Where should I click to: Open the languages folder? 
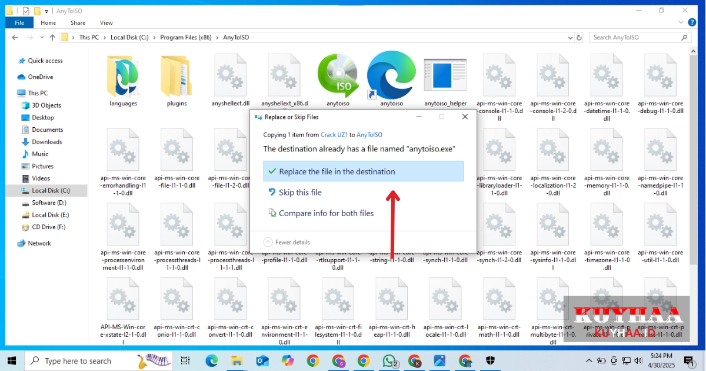click(x=123, y=77)
